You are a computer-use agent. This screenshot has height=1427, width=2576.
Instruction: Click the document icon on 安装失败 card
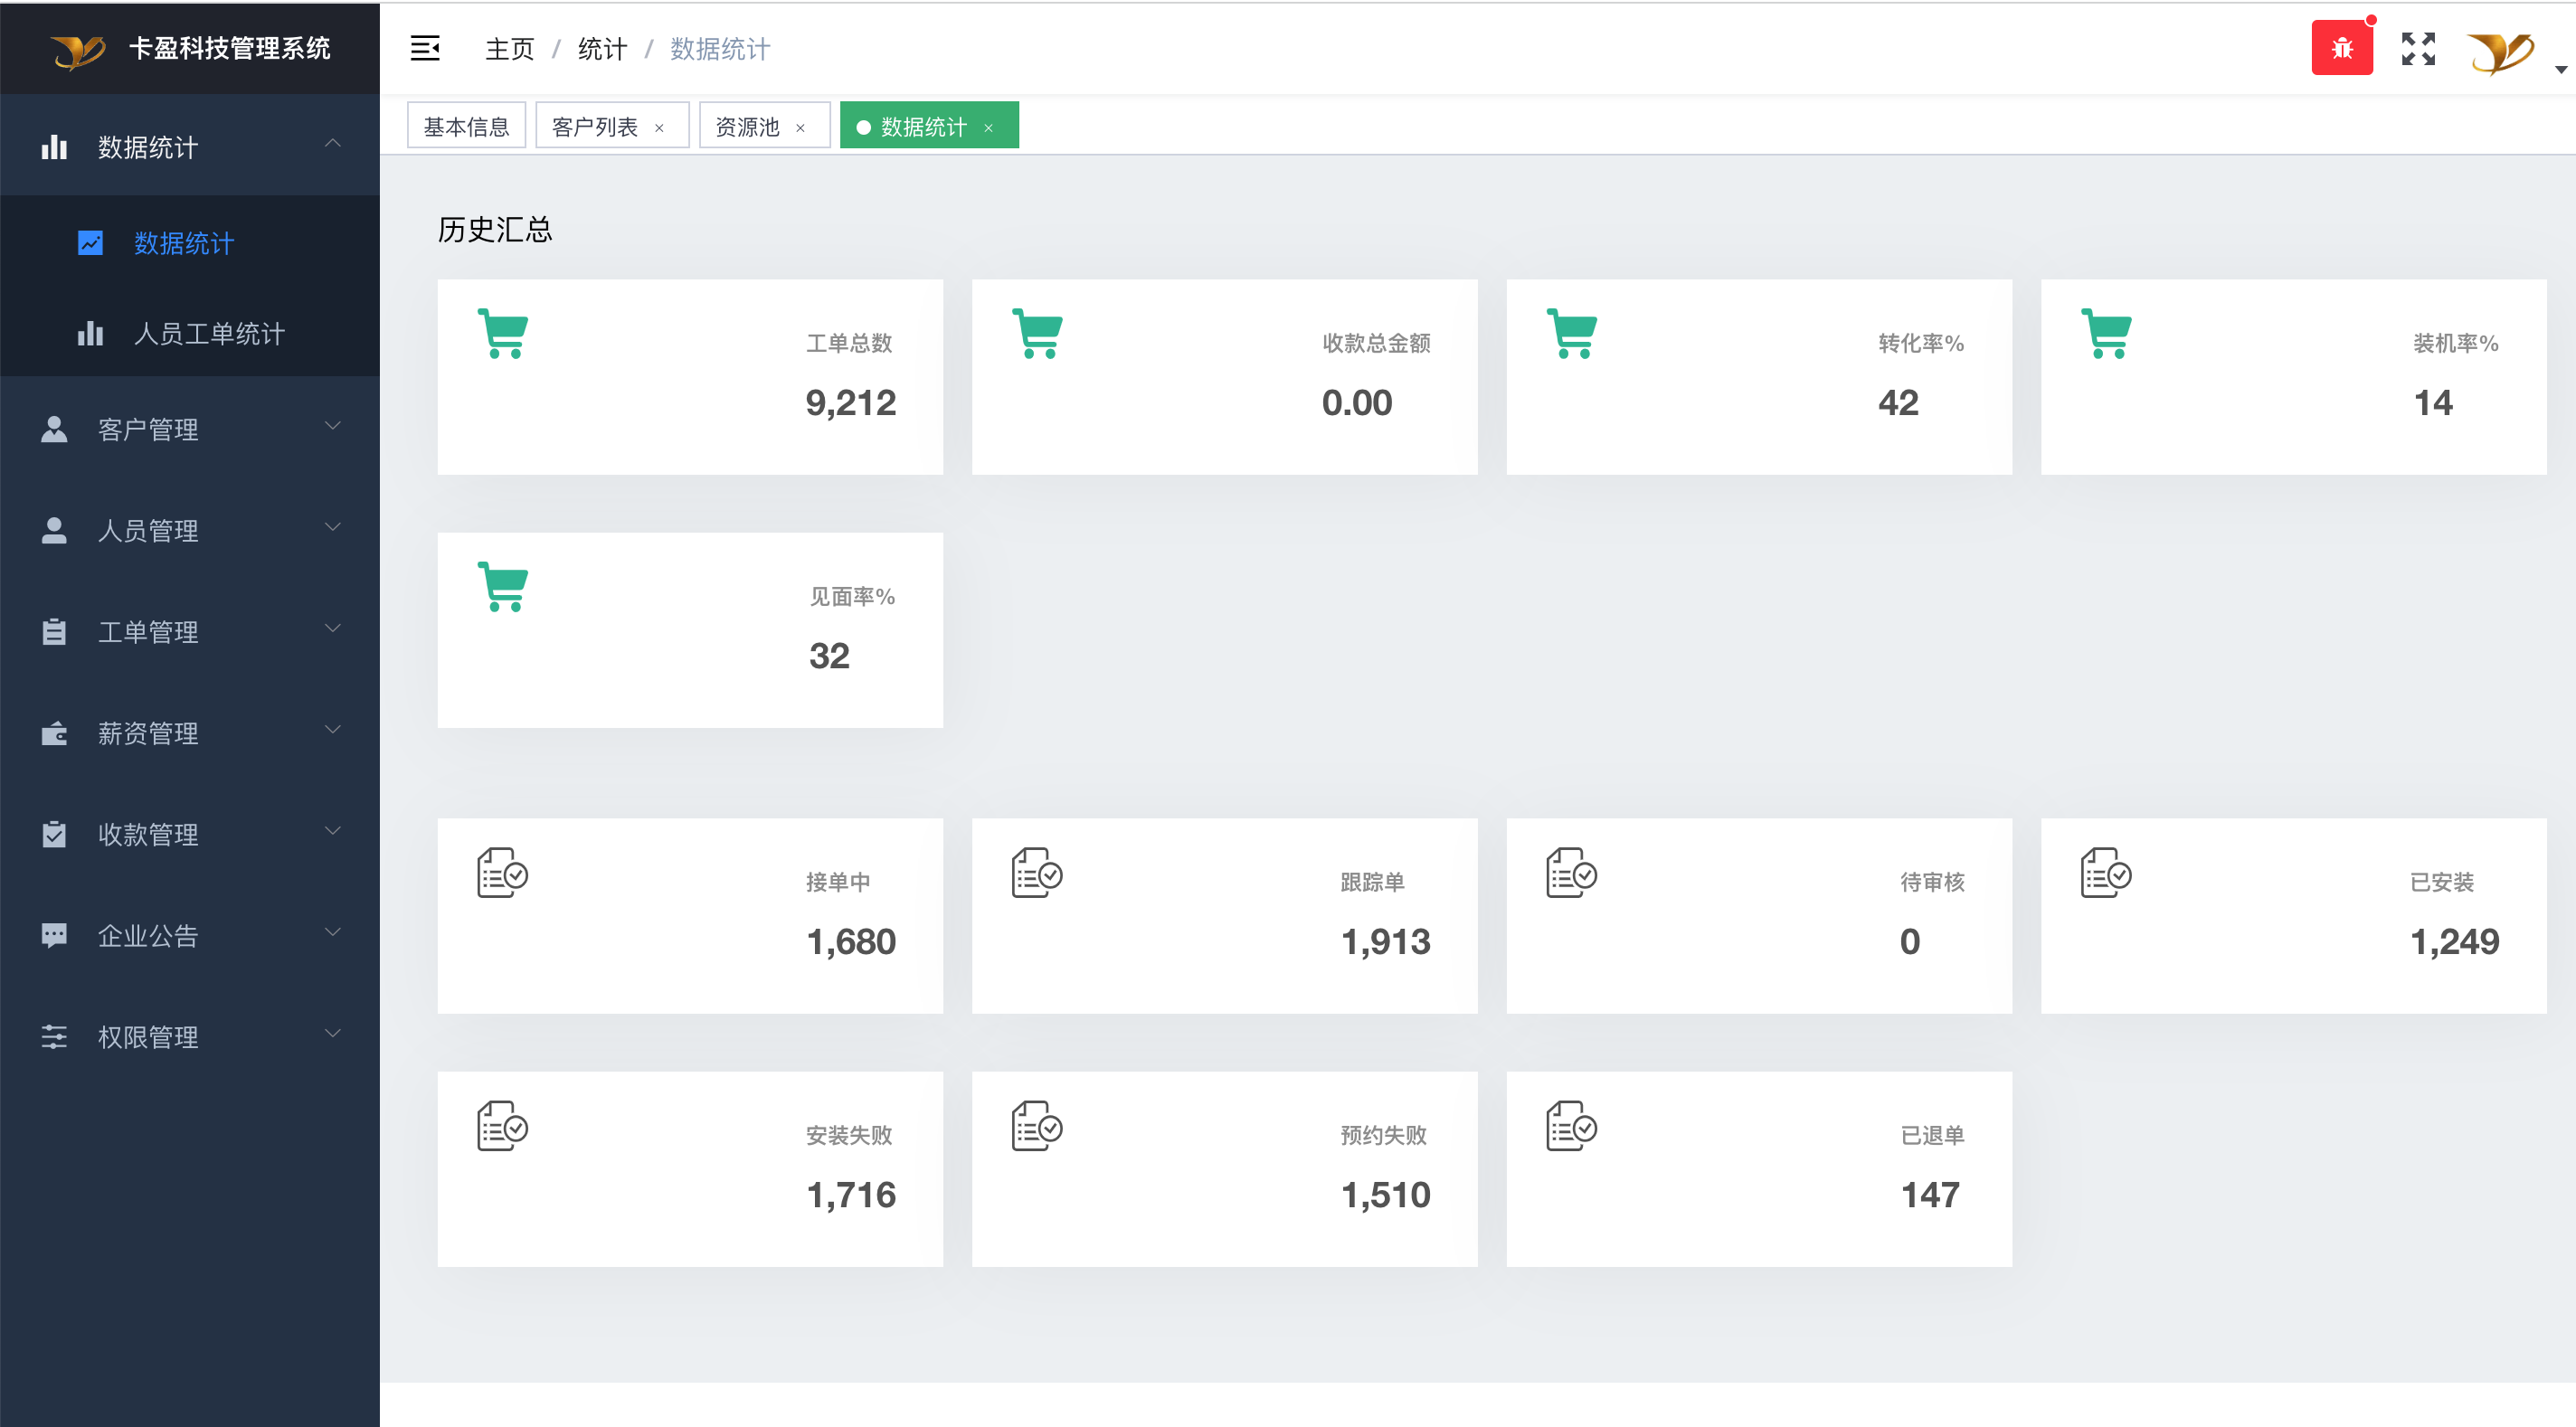[502, 1125]
